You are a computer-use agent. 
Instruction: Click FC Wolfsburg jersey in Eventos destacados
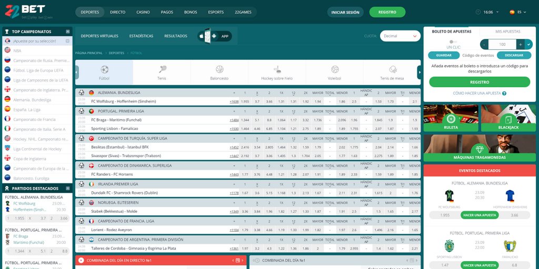[x=450, y=196]
